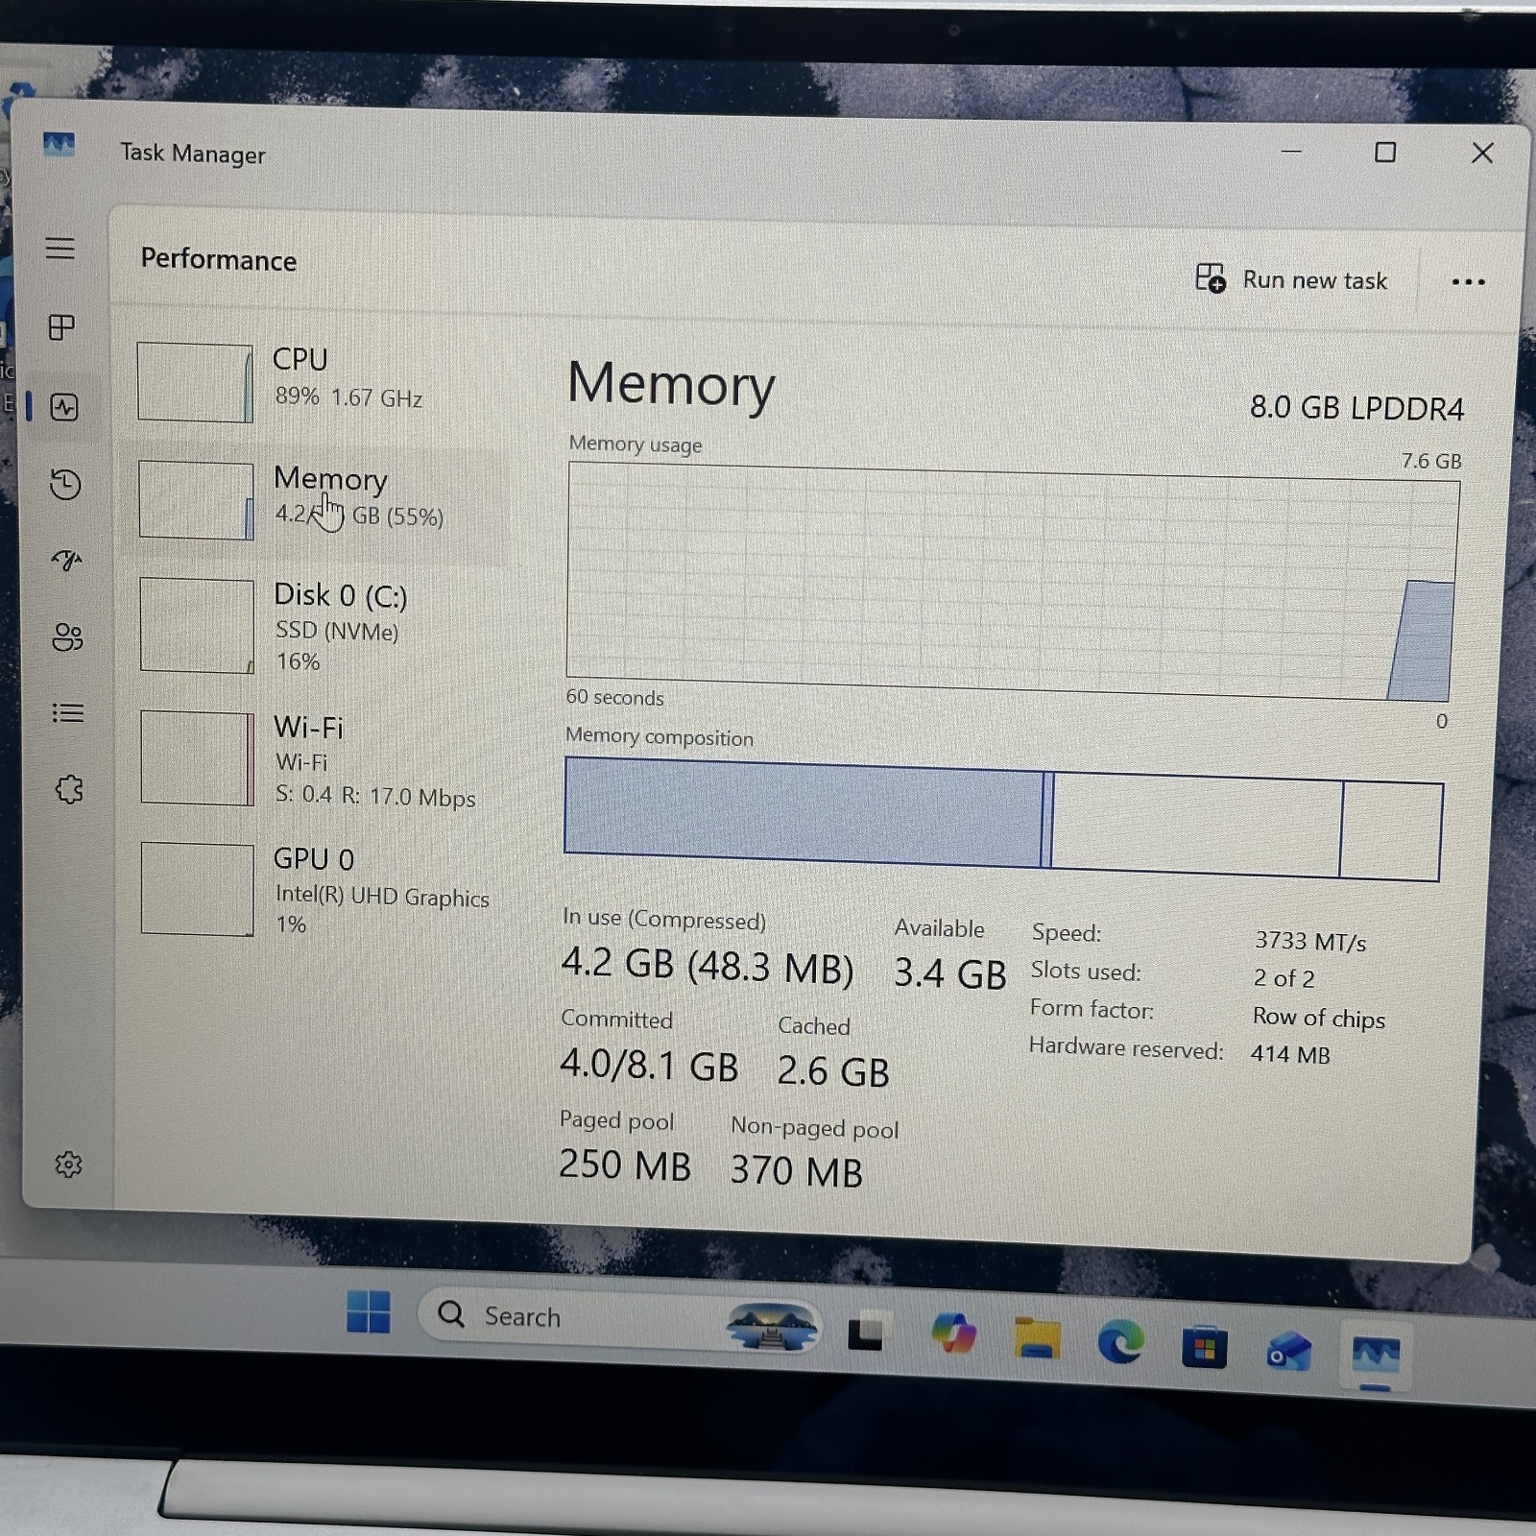Open File Explorer from the taskbar
1536x1536 pixels.
click(1037, 1338)
